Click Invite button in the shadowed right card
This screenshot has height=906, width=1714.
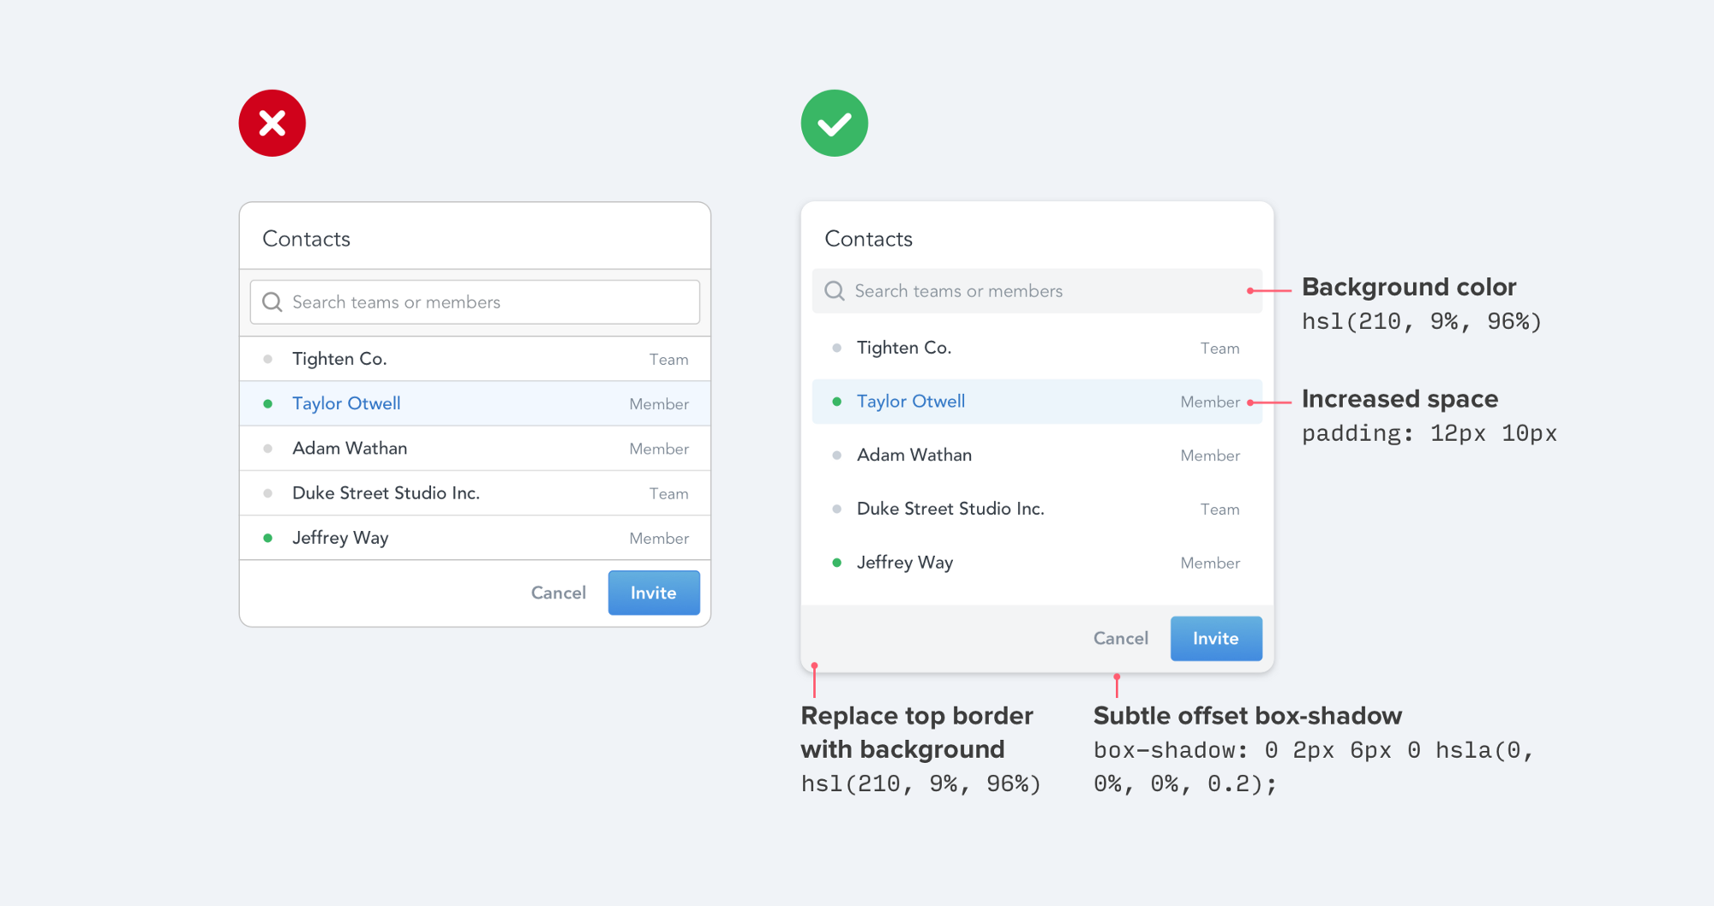coord(1216,638)
